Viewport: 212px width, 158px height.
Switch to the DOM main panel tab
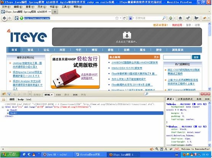coord(75,95)
